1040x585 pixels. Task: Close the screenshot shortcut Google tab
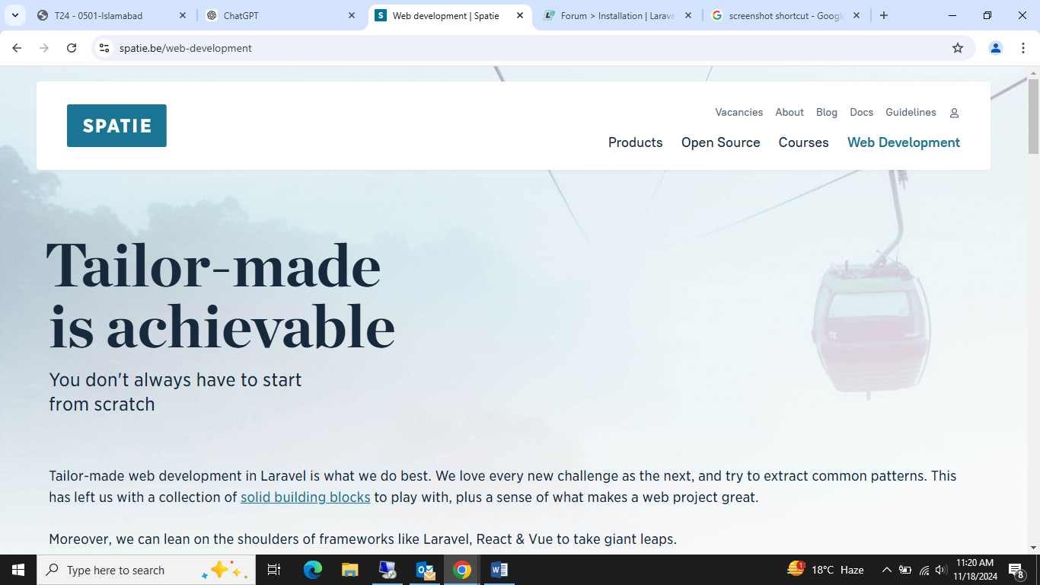click(x=857, y=15)
